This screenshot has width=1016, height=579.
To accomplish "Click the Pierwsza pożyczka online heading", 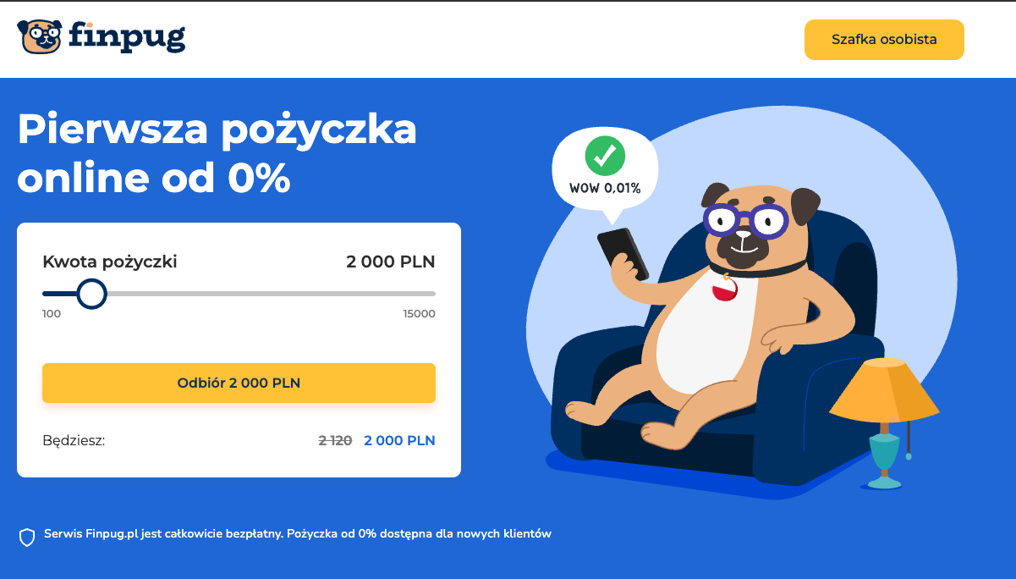I will click(217, 154).
